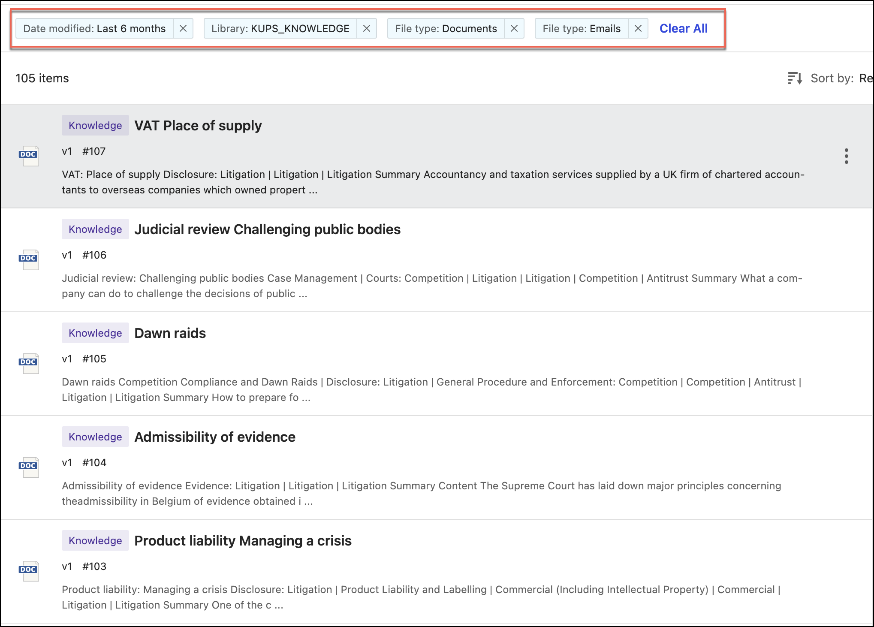This screenshot has height=627, width=874.
Task: Open Admissibility of evidence document title
Action: (214, 437)
